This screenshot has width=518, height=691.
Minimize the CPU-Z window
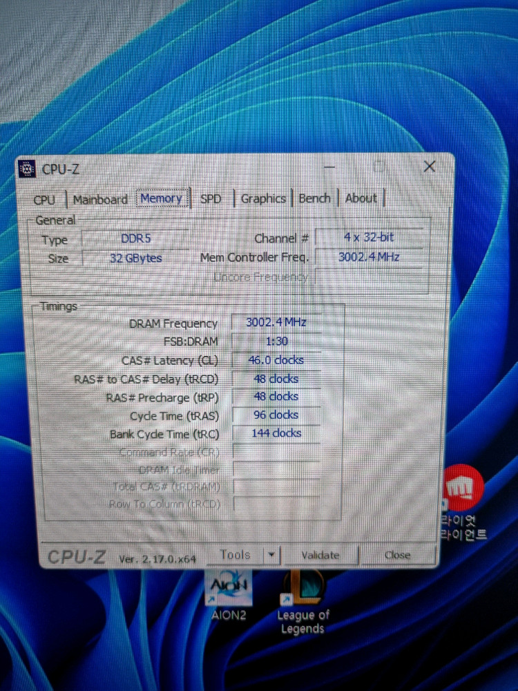point(329,167)
